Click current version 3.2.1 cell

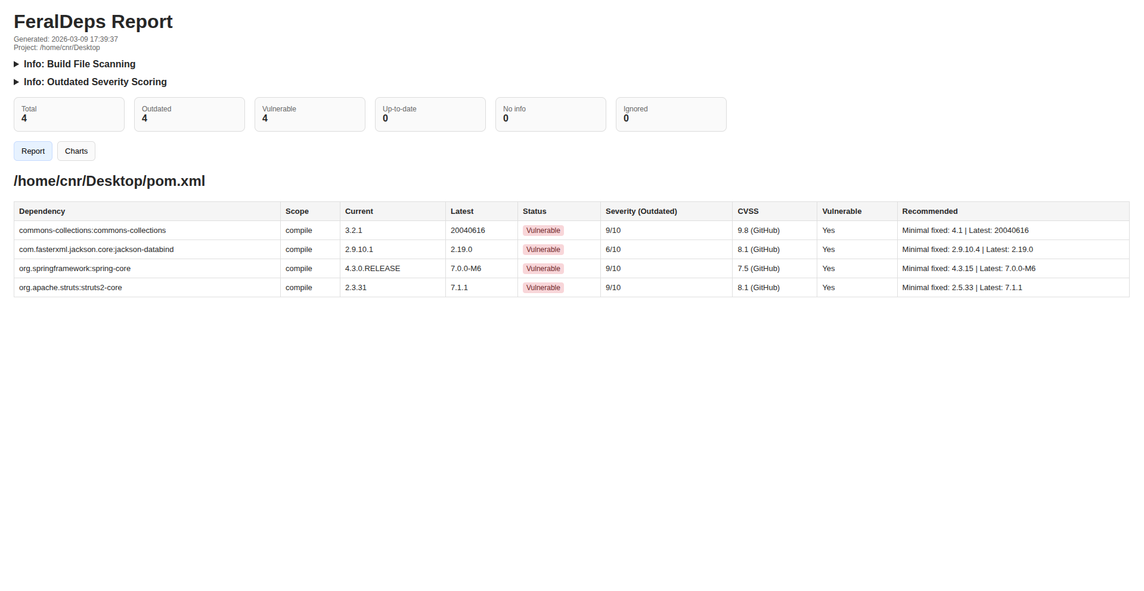coord(393,231)
